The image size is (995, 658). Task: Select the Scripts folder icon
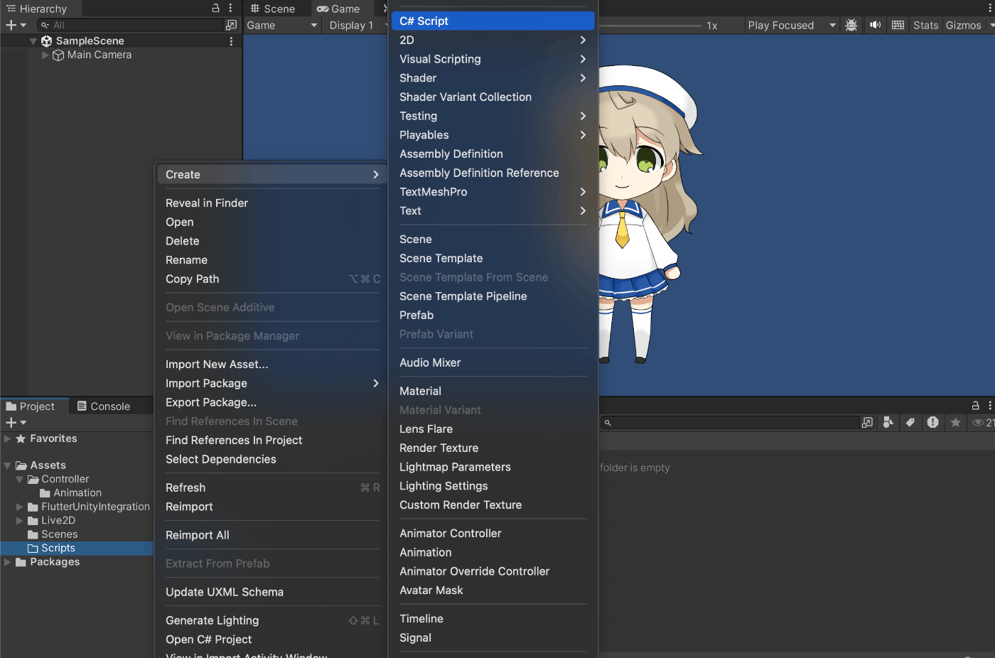(33, 549)
